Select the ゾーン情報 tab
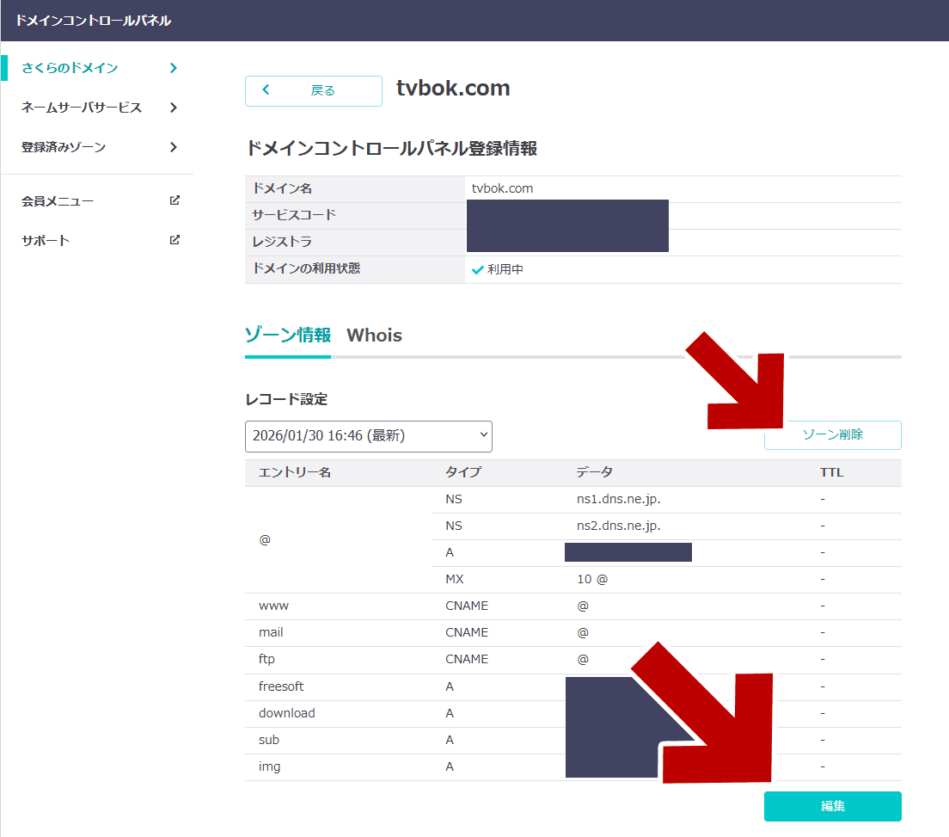 click(287, 335)
